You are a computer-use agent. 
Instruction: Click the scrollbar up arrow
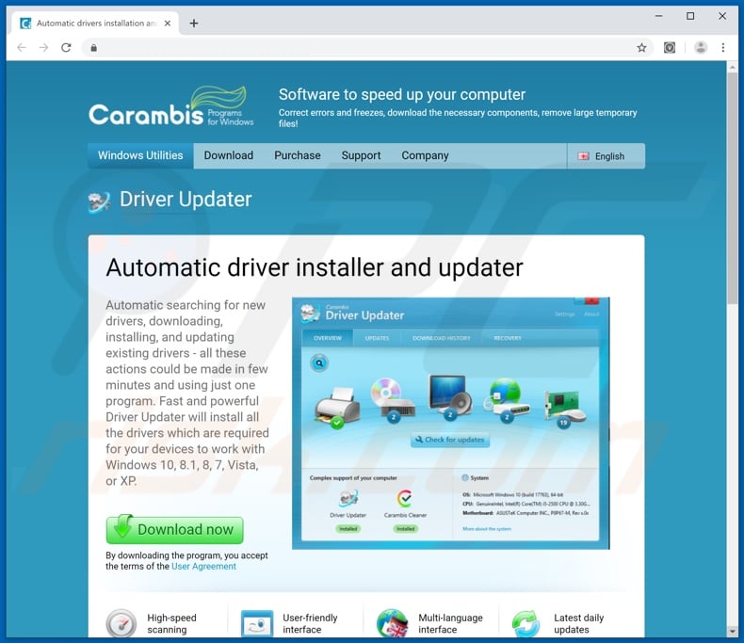click(x=732, y=68)
